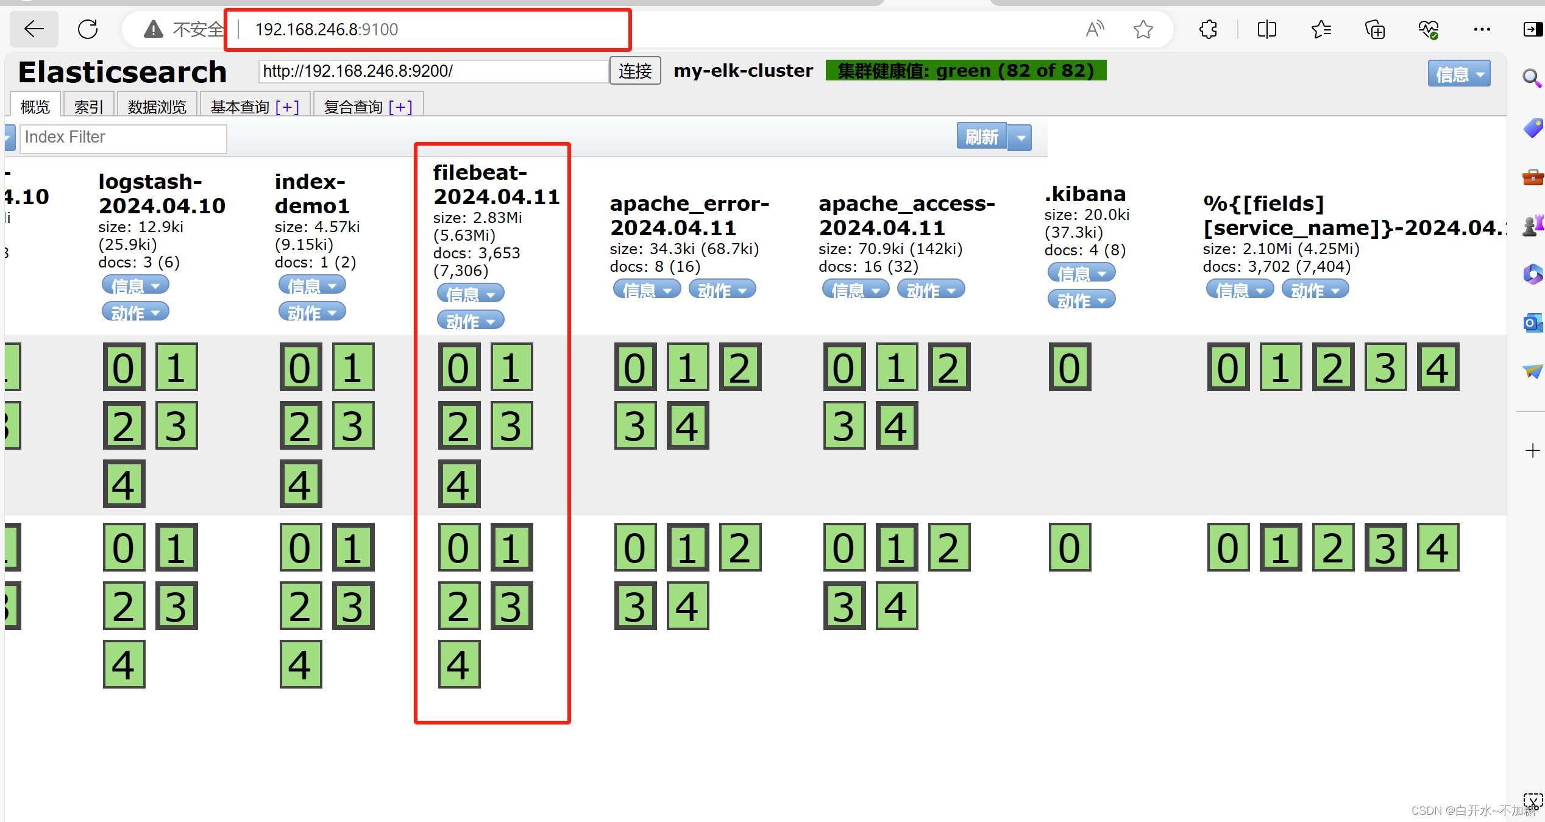This screenshot has height=822, width=1545.
Task: Click the Elasticsearch title heading
Action: [x=123, y=72]
